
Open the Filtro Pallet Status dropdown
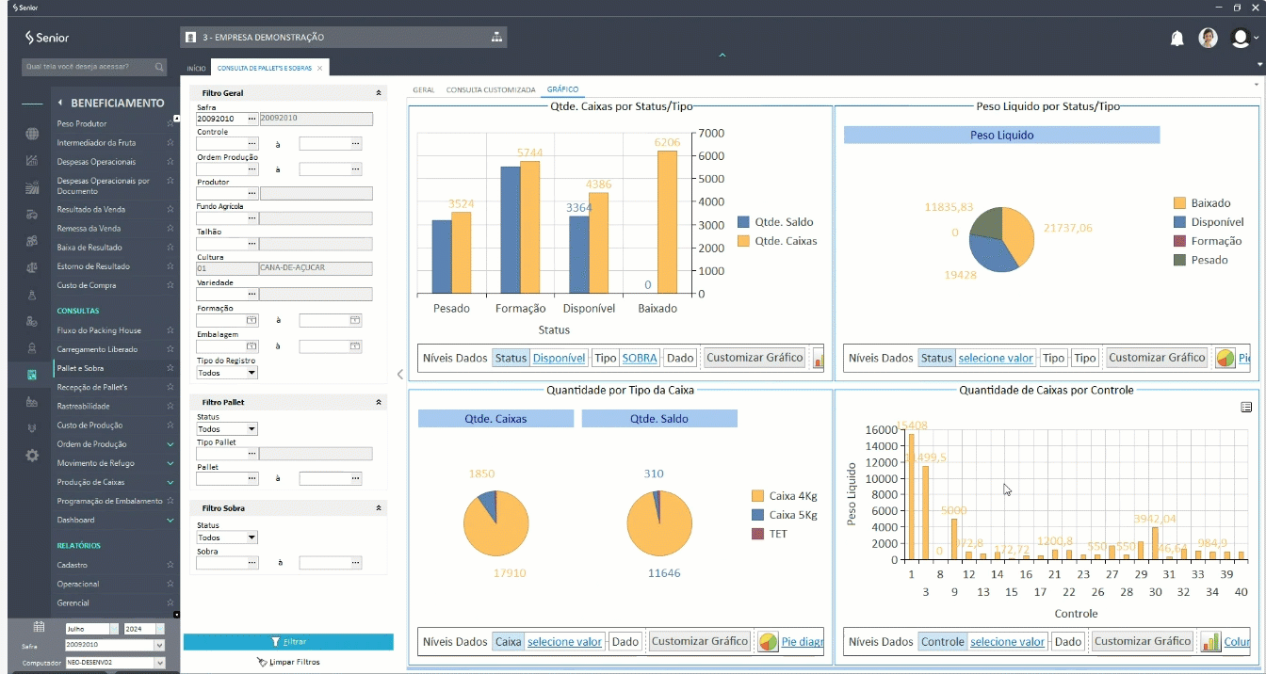tap(226, 428)
